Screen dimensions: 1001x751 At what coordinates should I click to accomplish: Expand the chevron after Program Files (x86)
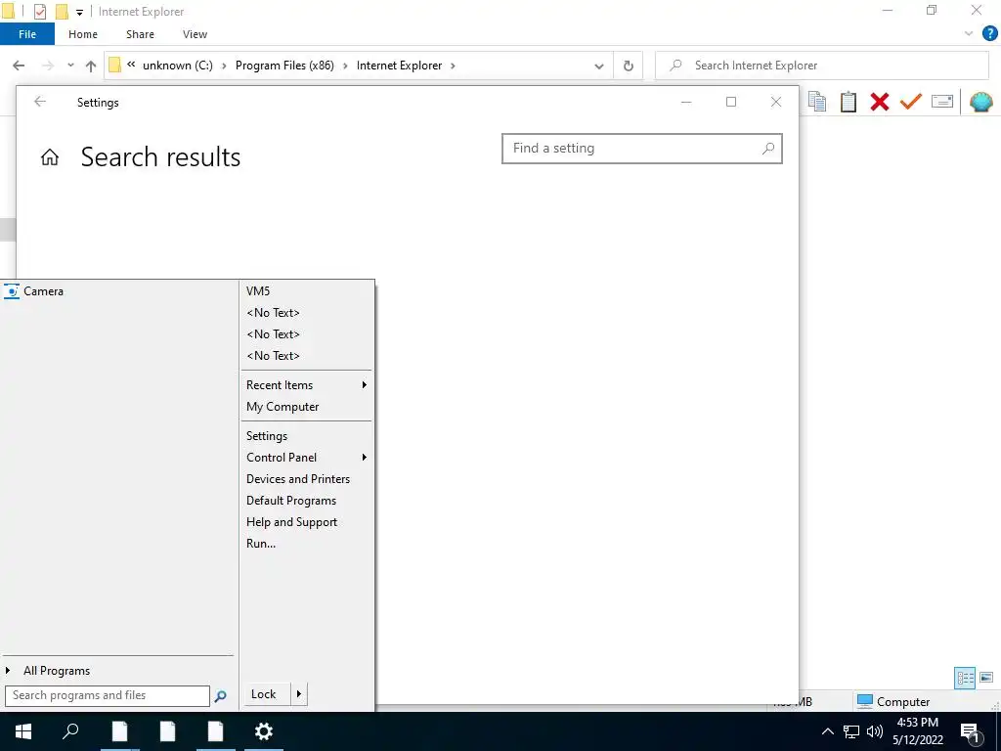pyautogui.click(x=345, y=66)
